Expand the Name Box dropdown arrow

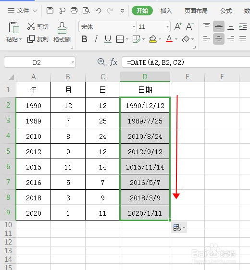click(73, 62)
